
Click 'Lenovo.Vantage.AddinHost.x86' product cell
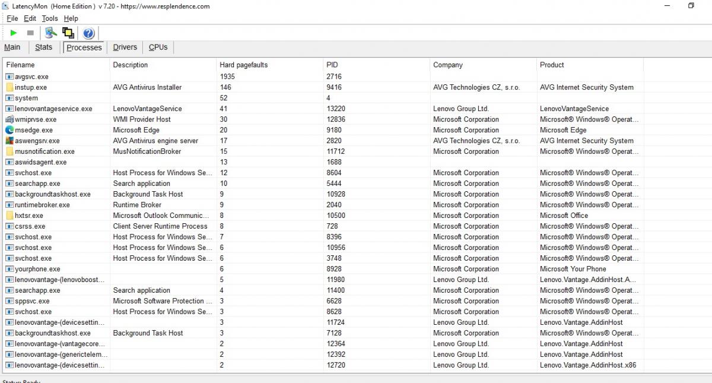point(588,365)
